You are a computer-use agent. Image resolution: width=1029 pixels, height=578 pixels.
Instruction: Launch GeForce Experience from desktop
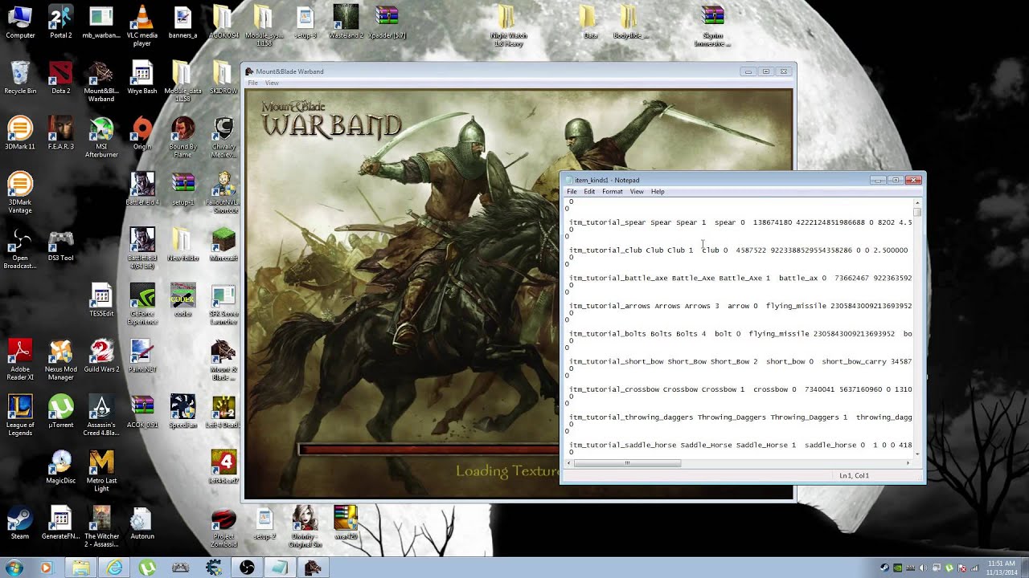[141, 303]
